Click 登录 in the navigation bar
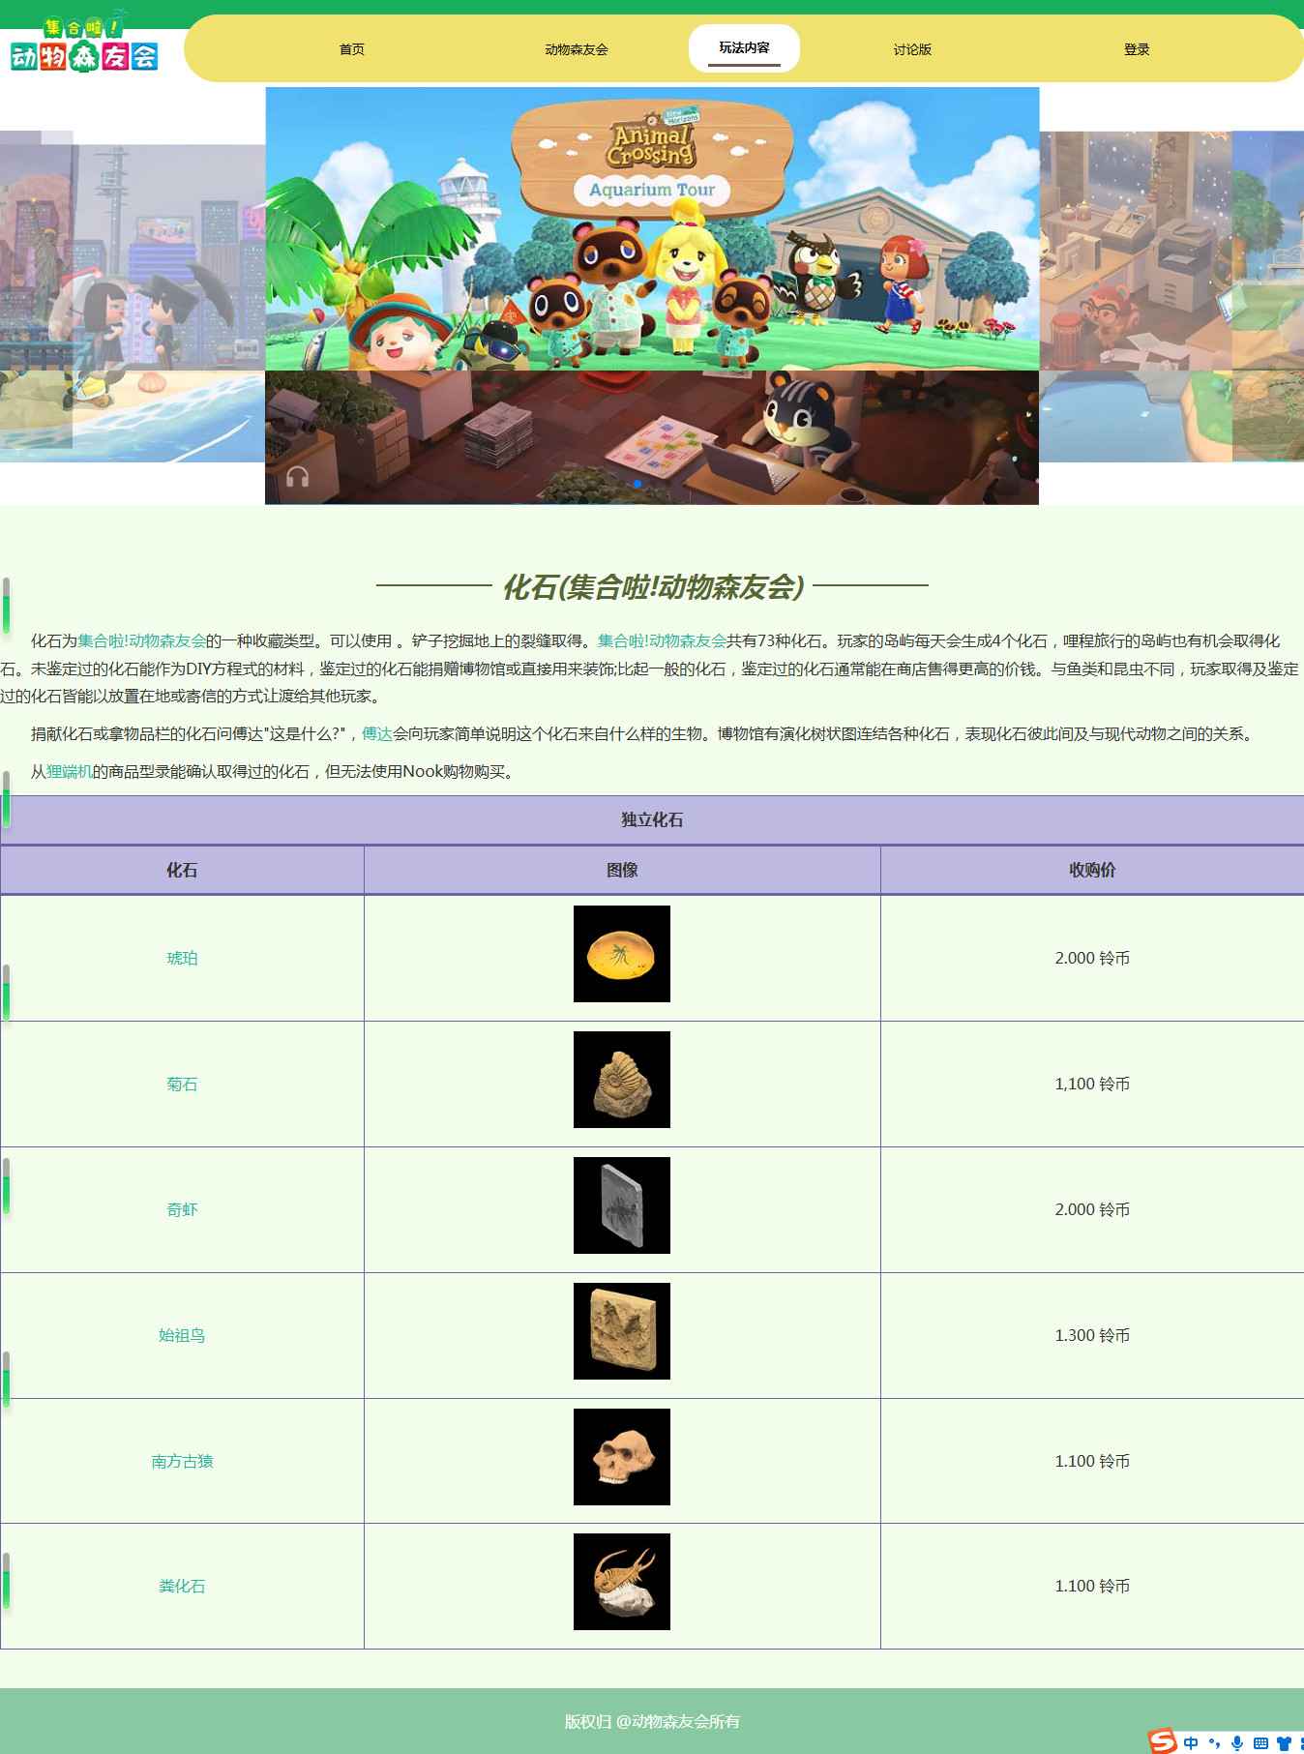This screenshot has height=1754, width=1304. tap(1137, 49)
